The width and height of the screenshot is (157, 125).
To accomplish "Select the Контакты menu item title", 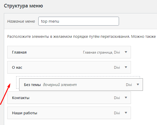I will pyautogui.click(x=21, y=98).
